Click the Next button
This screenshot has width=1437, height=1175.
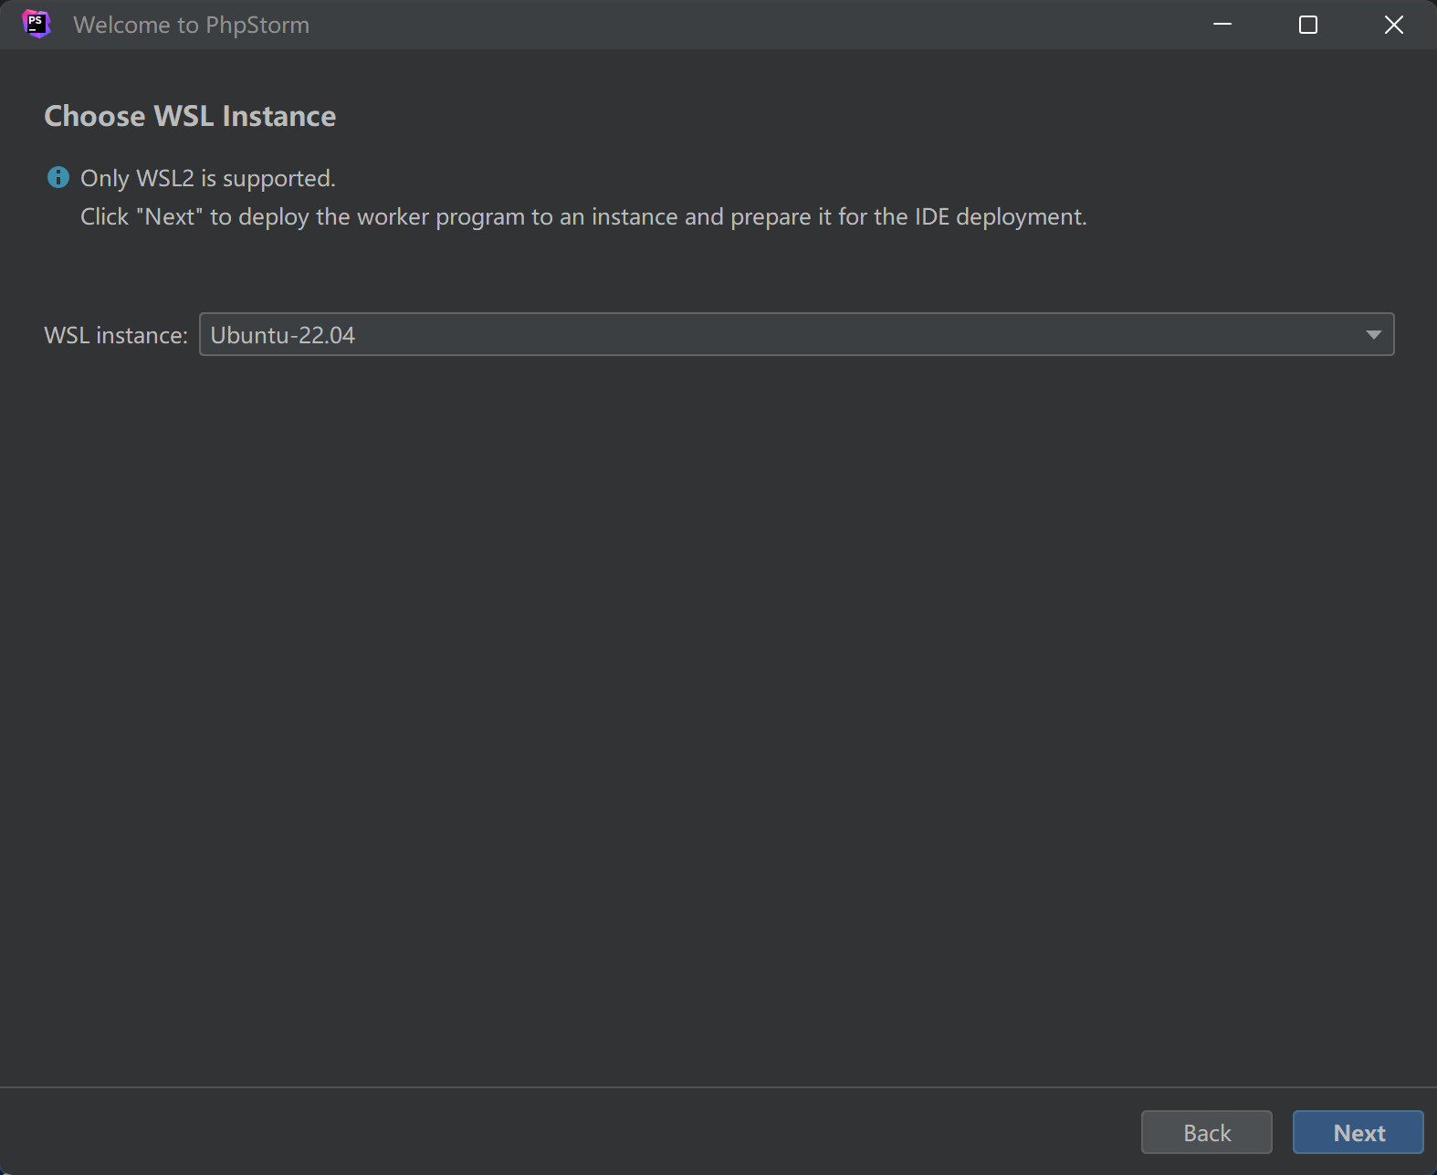(1358, 1132)
